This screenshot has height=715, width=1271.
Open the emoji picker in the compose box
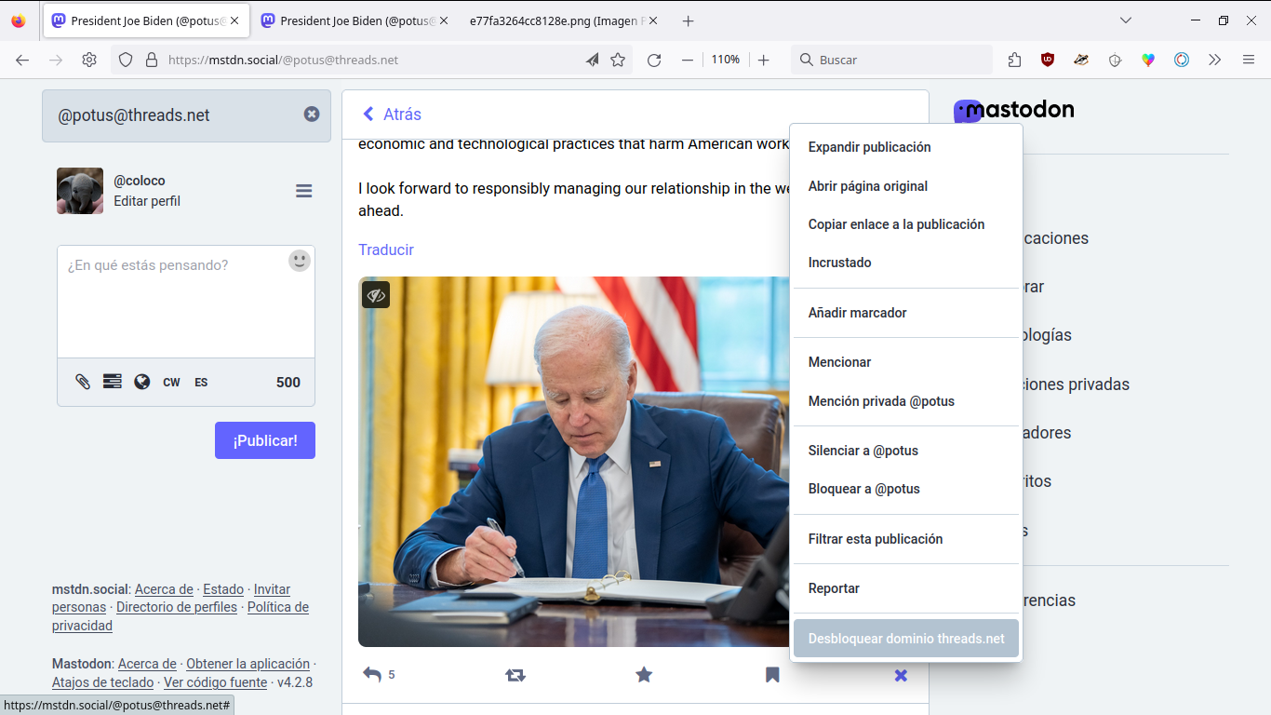tap(299, 261)
